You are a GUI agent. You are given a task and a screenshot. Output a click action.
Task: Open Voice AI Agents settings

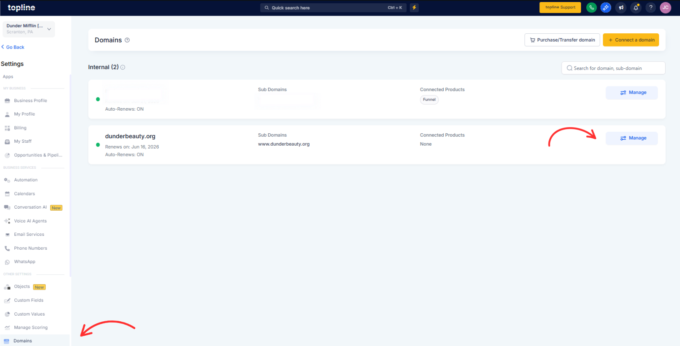point(30,221)
